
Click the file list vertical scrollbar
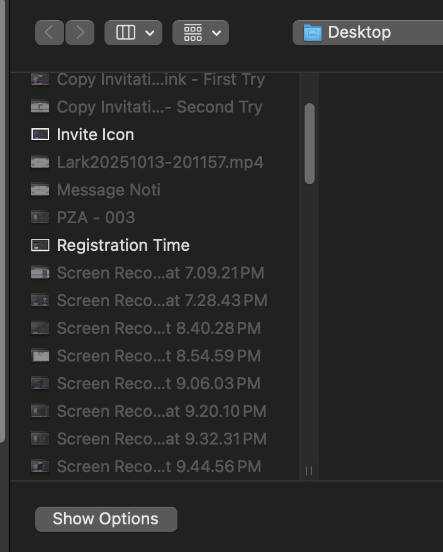(x=309, y=143)
